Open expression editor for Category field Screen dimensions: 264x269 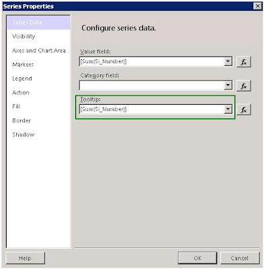coord(244,86)
